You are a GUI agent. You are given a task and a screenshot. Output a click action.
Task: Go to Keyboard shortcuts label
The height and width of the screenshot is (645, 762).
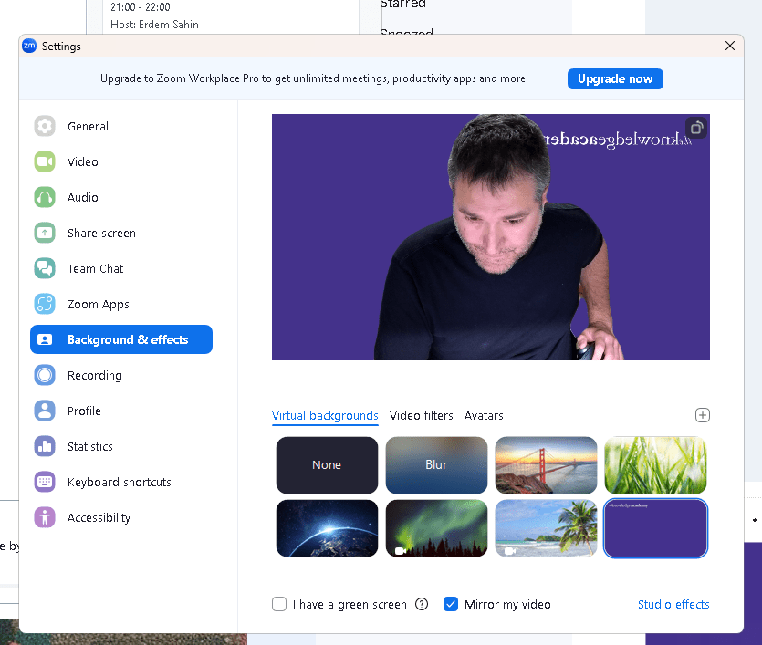point(119,483)
